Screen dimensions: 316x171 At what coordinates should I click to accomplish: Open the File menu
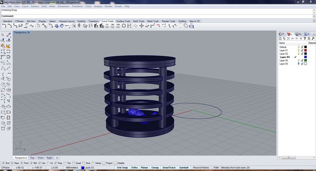(x=3, y=6)
